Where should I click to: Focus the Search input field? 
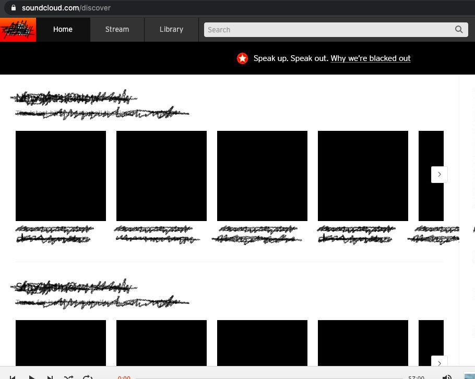[x=336, y=30]
